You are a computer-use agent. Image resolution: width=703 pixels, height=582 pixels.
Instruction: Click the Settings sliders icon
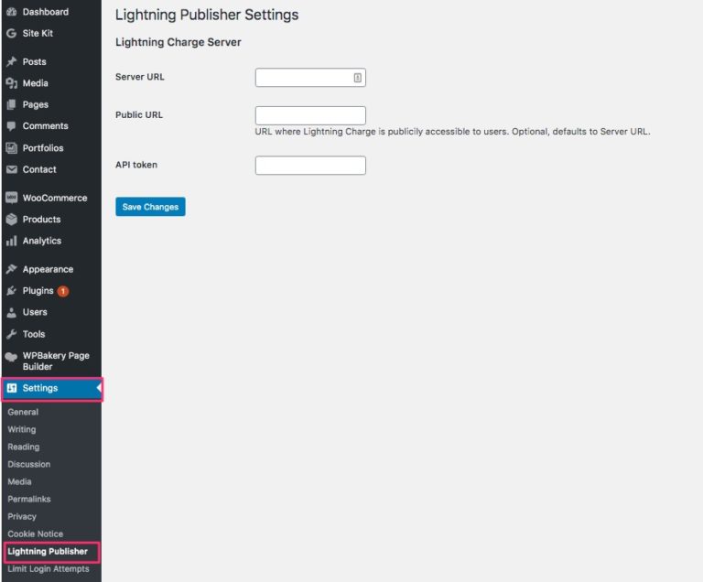pyautogui.click(x=12, y=388)
